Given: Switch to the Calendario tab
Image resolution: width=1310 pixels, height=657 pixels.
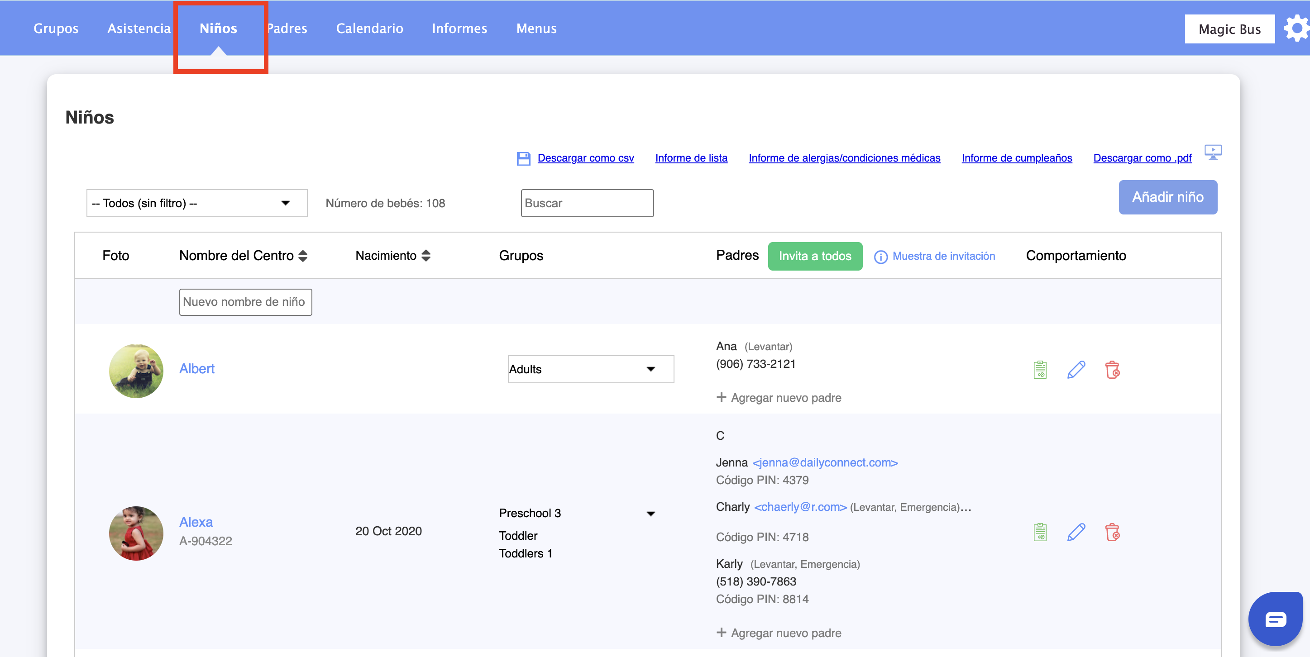Looking at the screenshot, I should pos(369,29).
